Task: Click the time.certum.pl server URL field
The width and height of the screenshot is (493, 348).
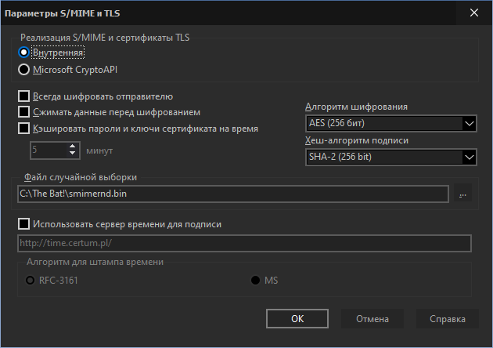Action: 244,243
